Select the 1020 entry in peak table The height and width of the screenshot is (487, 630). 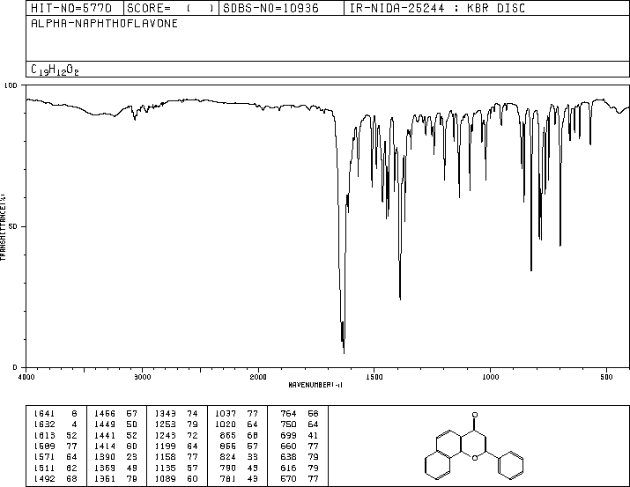(x=237, y=424)
